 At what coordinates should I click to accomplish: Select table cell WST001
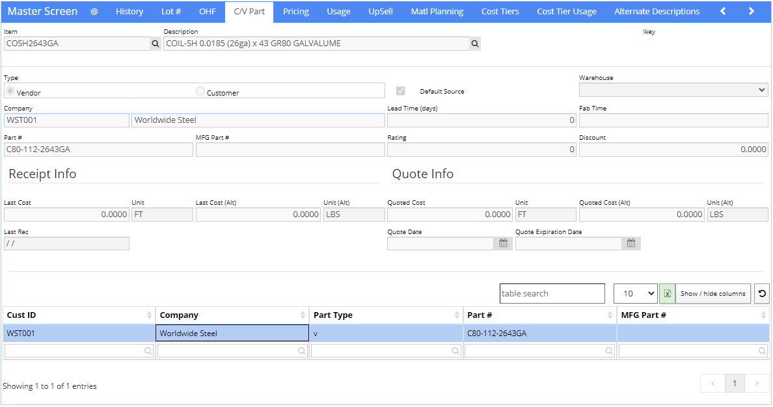[x=79, y=334]
